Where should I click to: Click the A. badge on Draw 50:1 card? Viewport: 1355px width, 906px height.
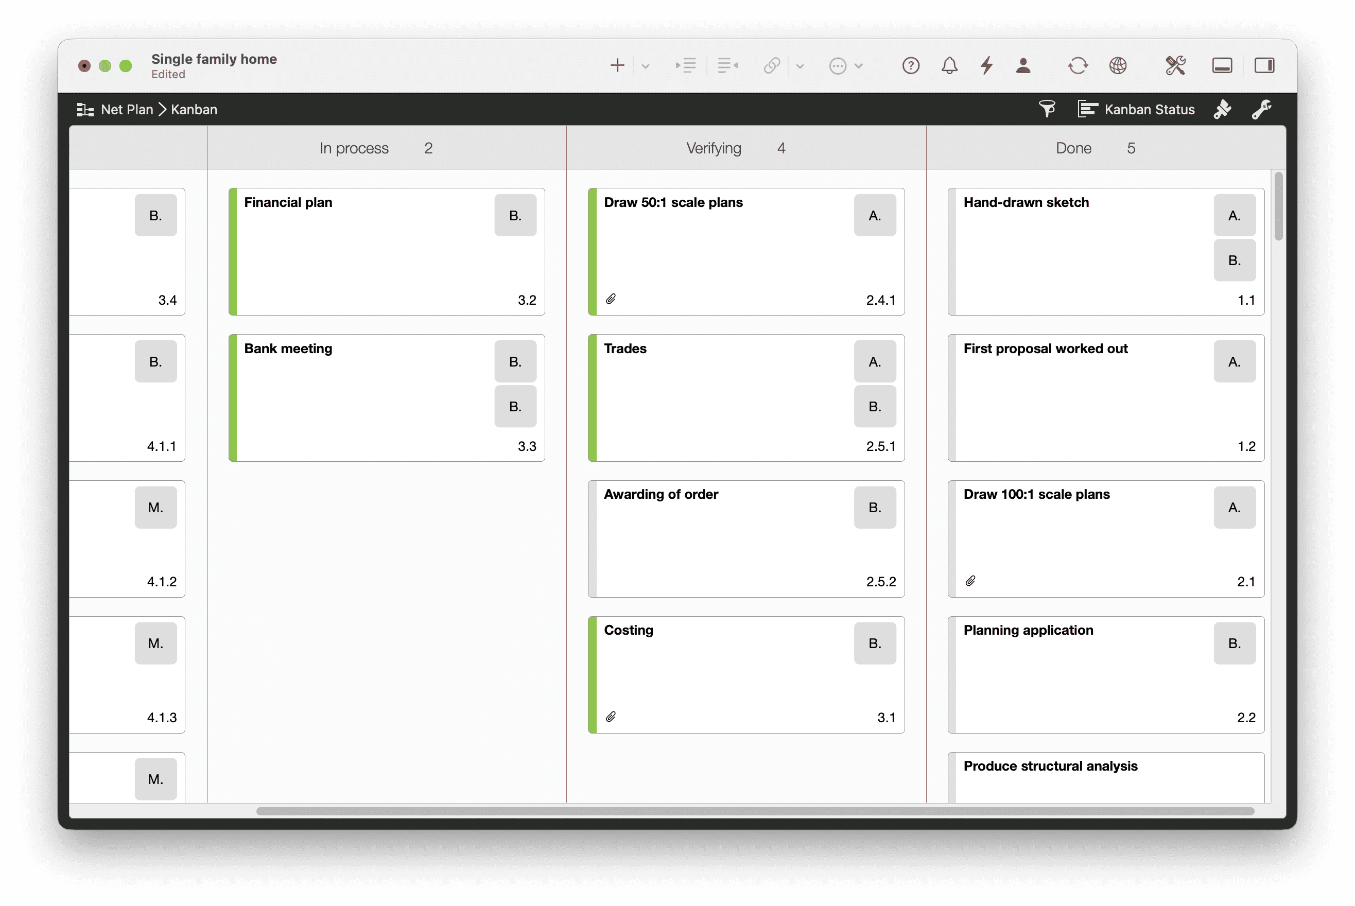(x=874, y=215)
